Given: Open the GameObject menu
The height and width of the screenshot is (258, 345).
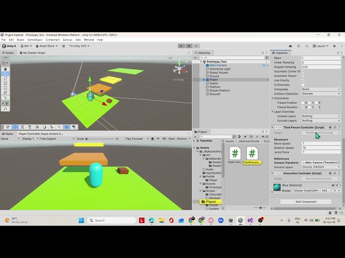Looking at the screenshot, I should coord(34,40).
